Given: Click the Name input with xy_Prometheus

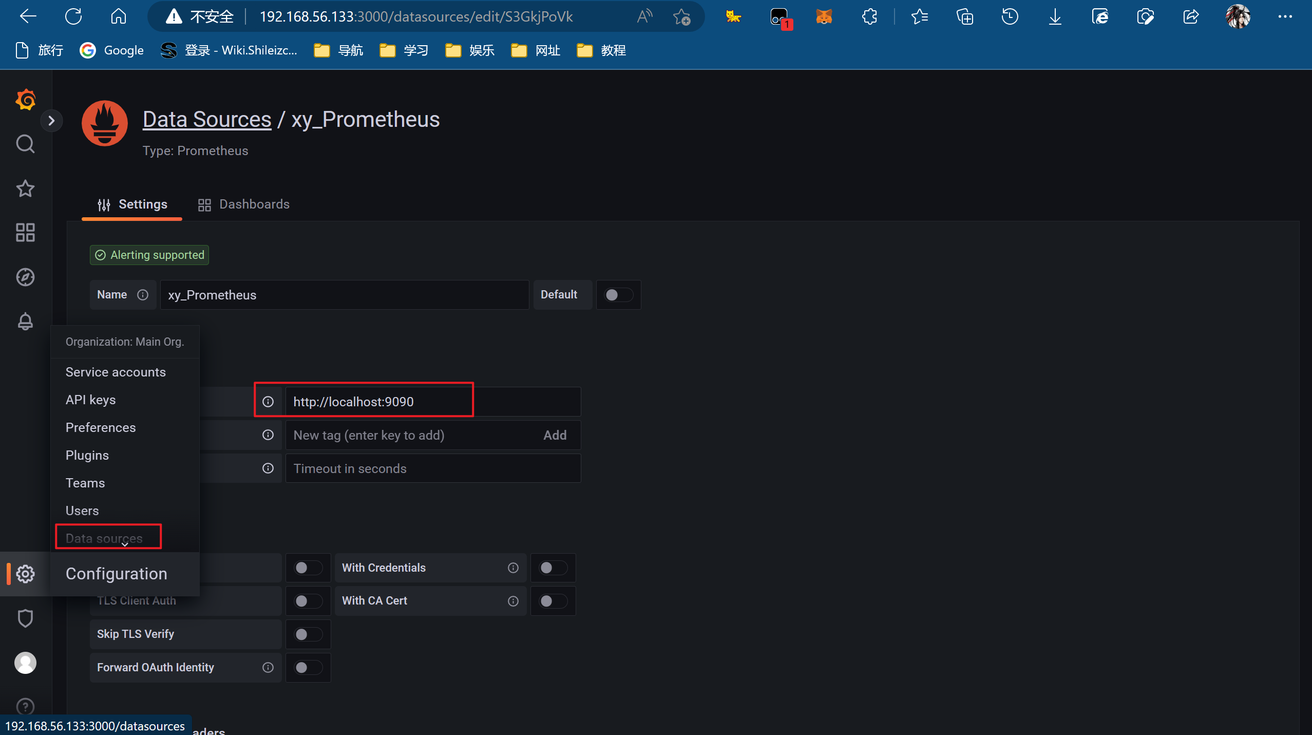Looking at the screenshot, I should [345, 295].
